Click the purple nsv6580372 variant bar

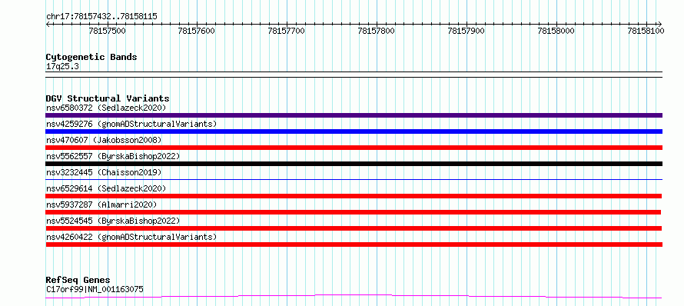click(x=354, y=115)
